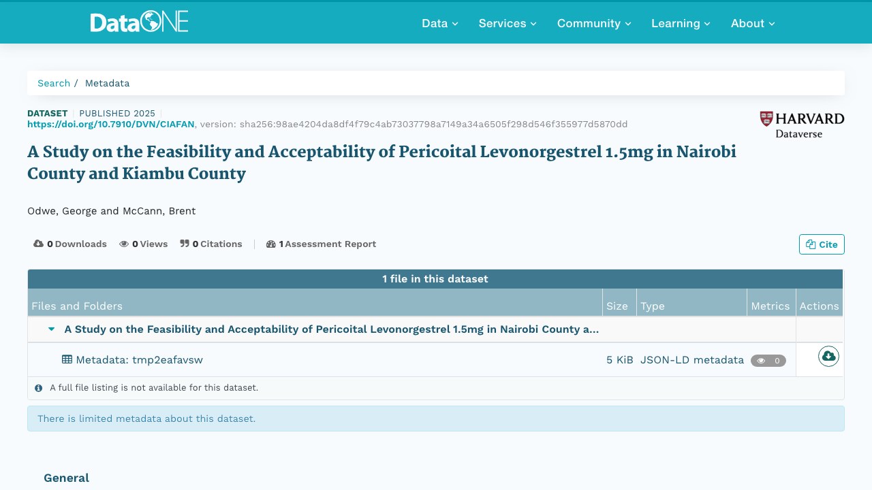Select the Metadata: tmp2eafavsw file row
This screenshot has width=872, height=490.
tap(435, 360)
